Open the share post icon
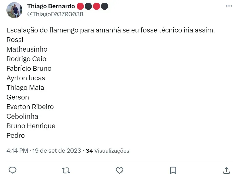This screenshot has width=237, height=174. pyautogui.click(x=226, y=170)
